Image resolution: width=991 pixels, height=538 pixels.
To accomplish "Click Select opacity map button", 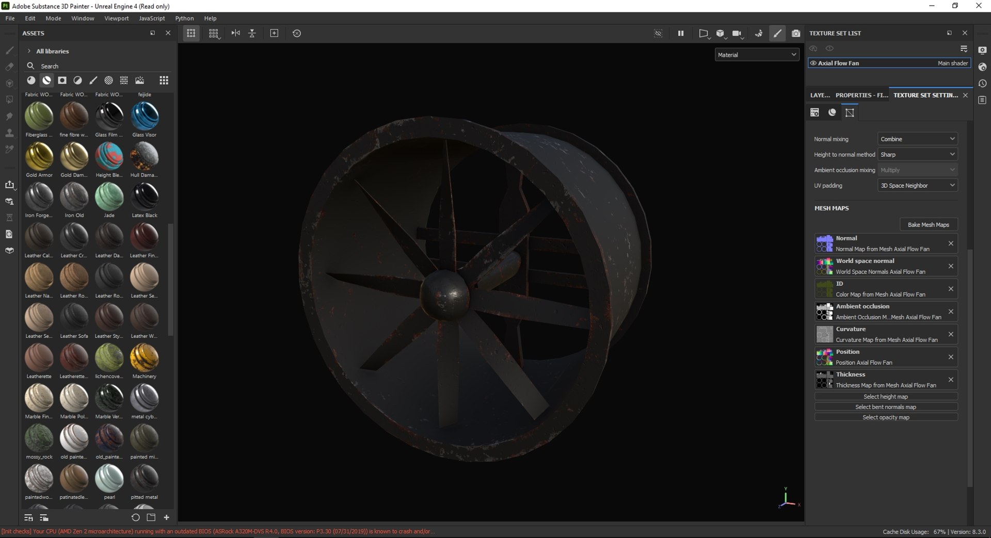I will point(886,417).
